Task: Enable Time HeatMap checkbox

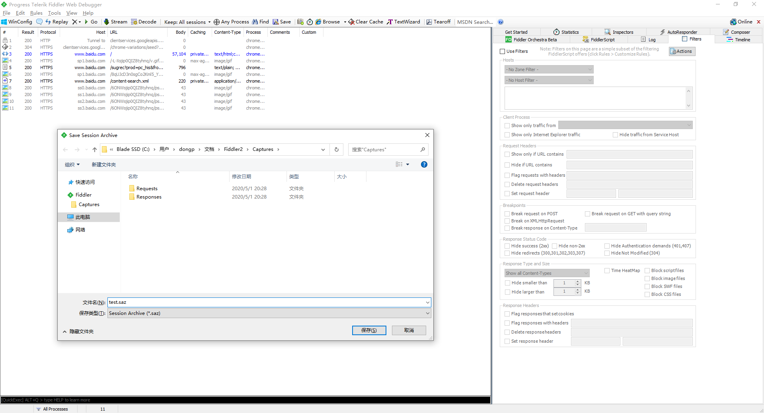Action: click(607, 271)
